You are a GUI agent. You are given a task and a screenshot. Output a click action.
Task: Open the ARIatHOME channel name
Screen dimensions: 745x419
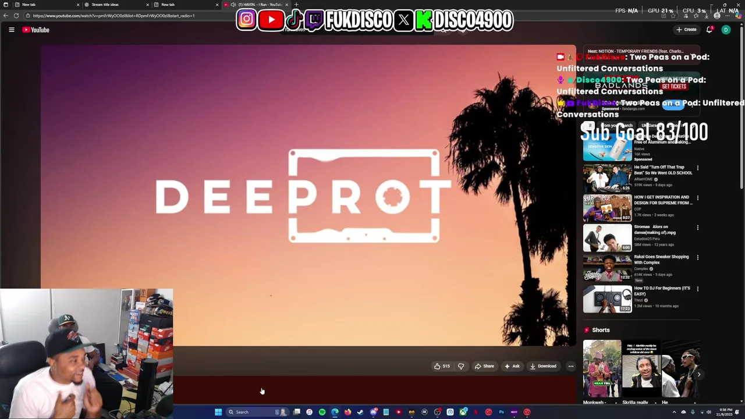tap(643, 179)
